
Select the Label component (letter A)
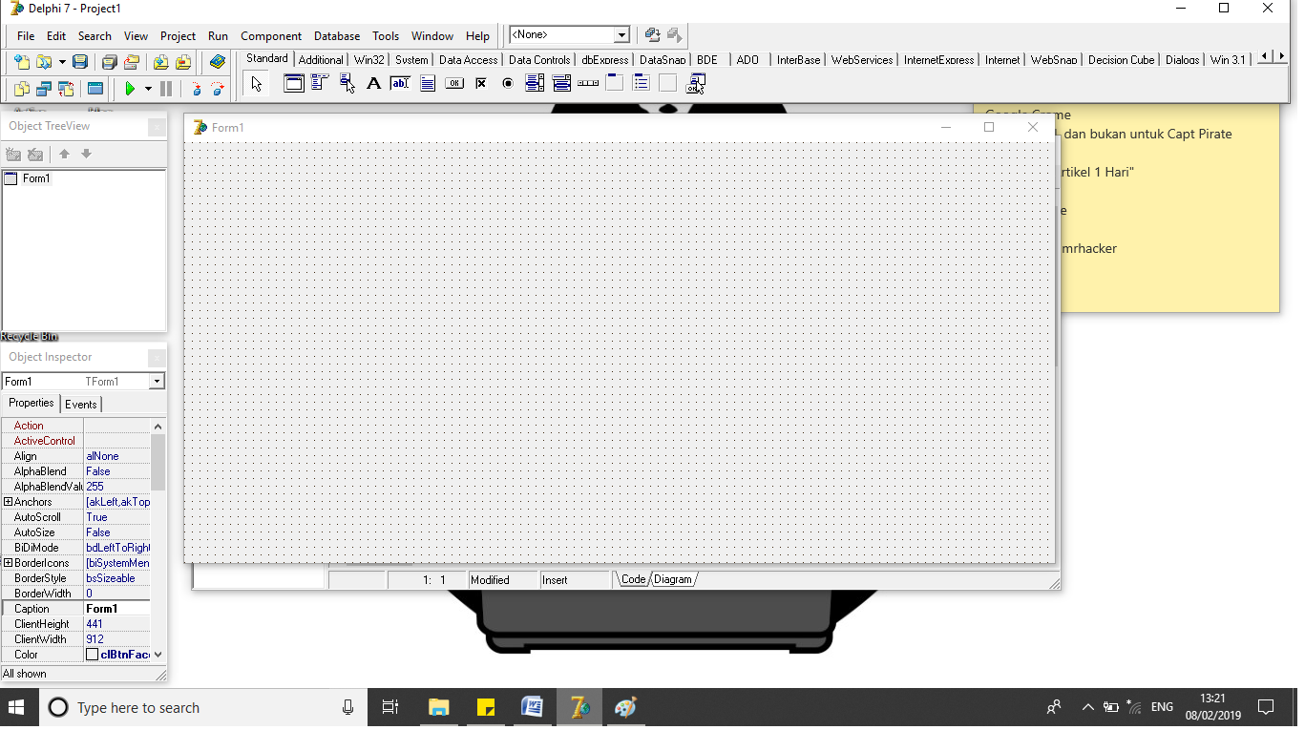(x=374, y=84)
